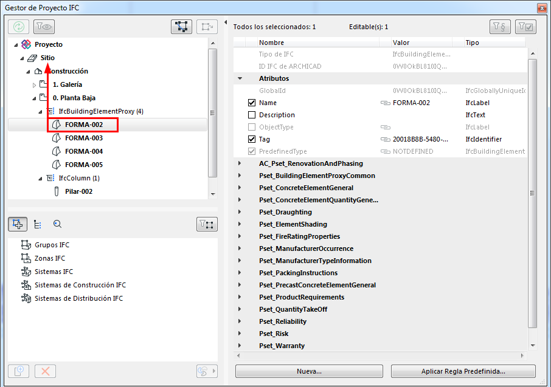This screenshot has width=551, height=387.
Task: Open the link assignment arrow button
Action: (207, 371)
